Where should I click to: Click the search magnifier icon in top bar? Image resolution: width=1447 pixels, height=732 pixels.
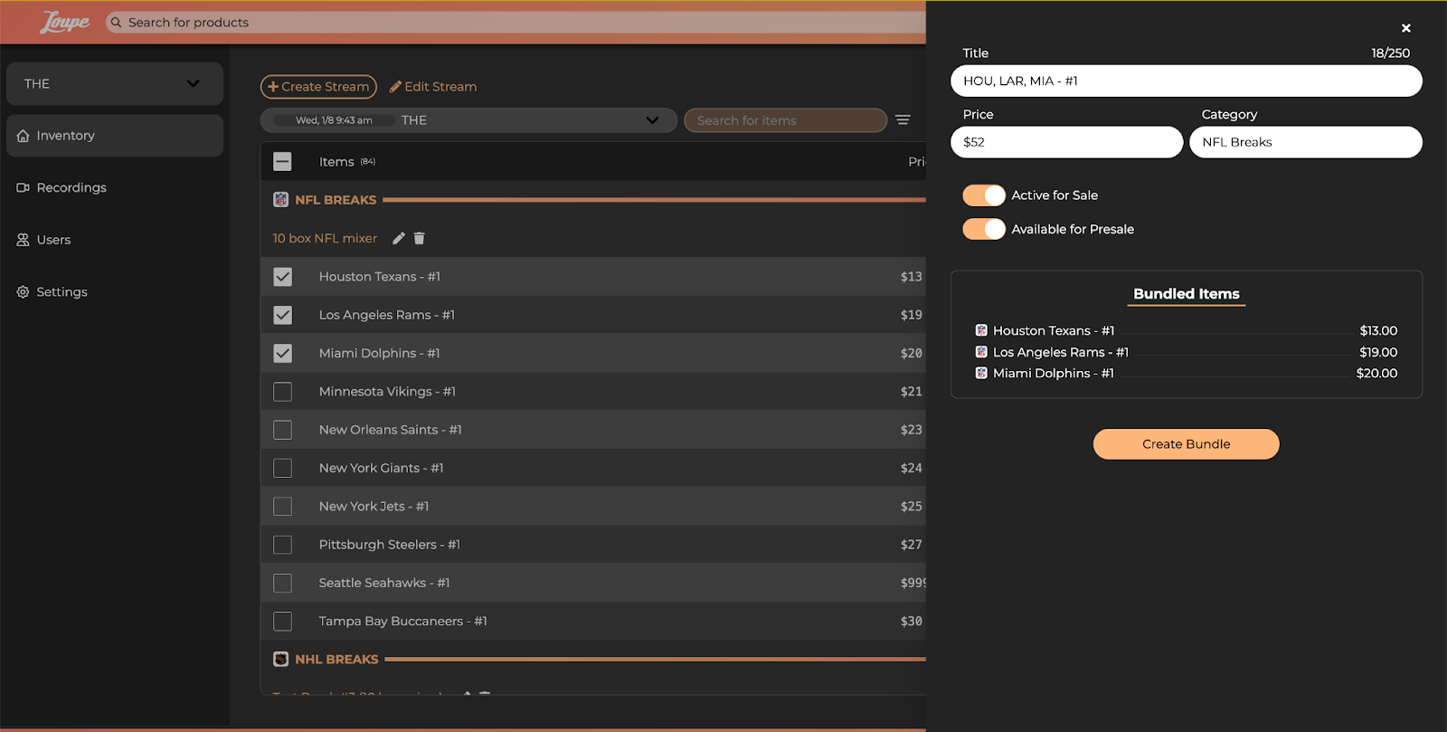click(x=116, y=23)
